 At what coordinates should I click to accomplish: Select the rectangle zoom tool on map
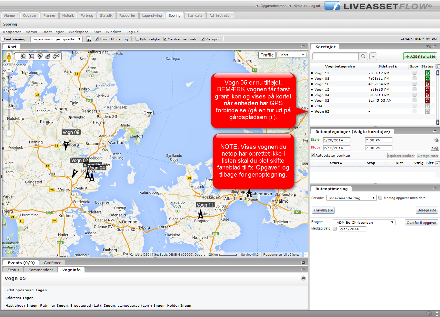click(x=24, y=56)
